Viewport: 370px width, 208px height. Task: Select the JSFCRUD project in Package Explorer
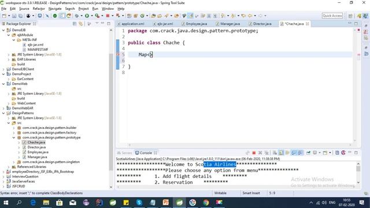point(18,186)
